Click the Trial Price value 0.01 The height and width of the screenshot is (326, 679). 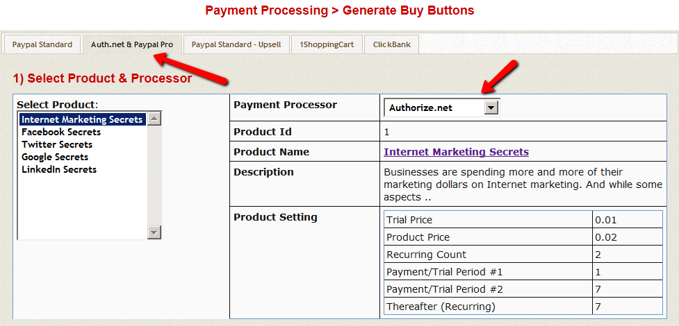click(x=603, y=220)
